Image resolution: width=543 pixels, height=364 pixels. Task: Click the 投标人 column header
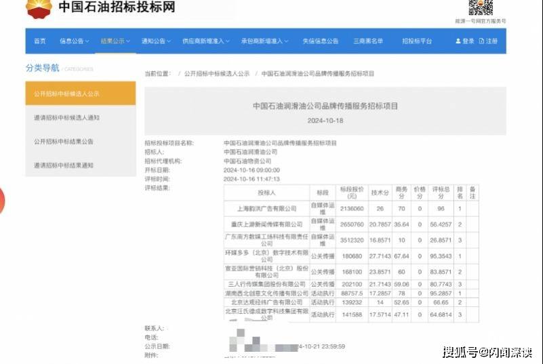point(266,193)
